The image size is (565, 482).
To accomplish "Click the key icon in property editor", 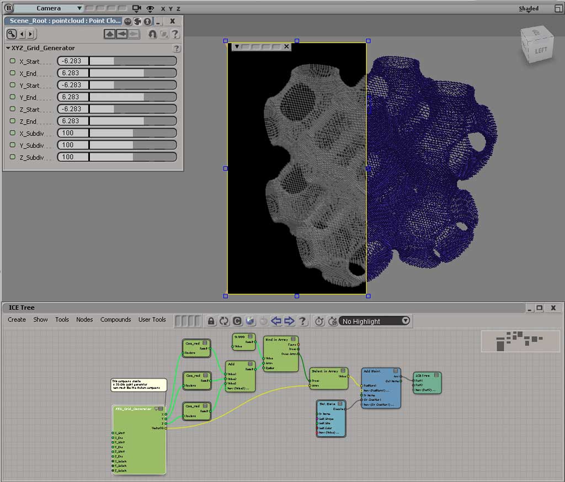I will click(x=11, y=34).
